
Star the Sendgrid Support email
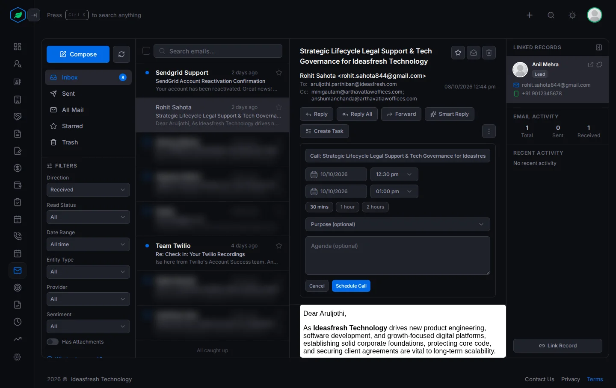pos(279,73)
